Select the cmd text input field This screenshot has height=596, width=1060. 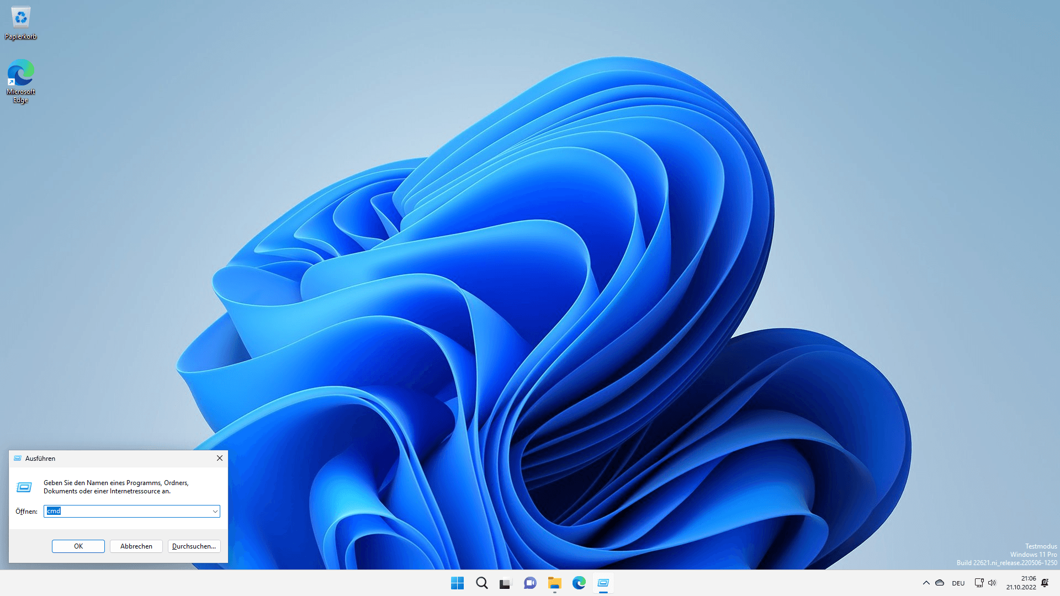pyautogui.click(x=131, y=511)
